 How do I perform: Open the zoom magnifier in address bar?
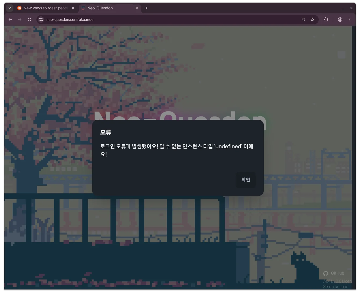pos(304,20)
